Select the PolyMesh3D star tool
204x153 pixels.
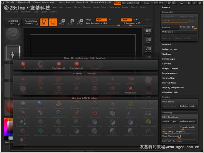click(x=130, y=90)
